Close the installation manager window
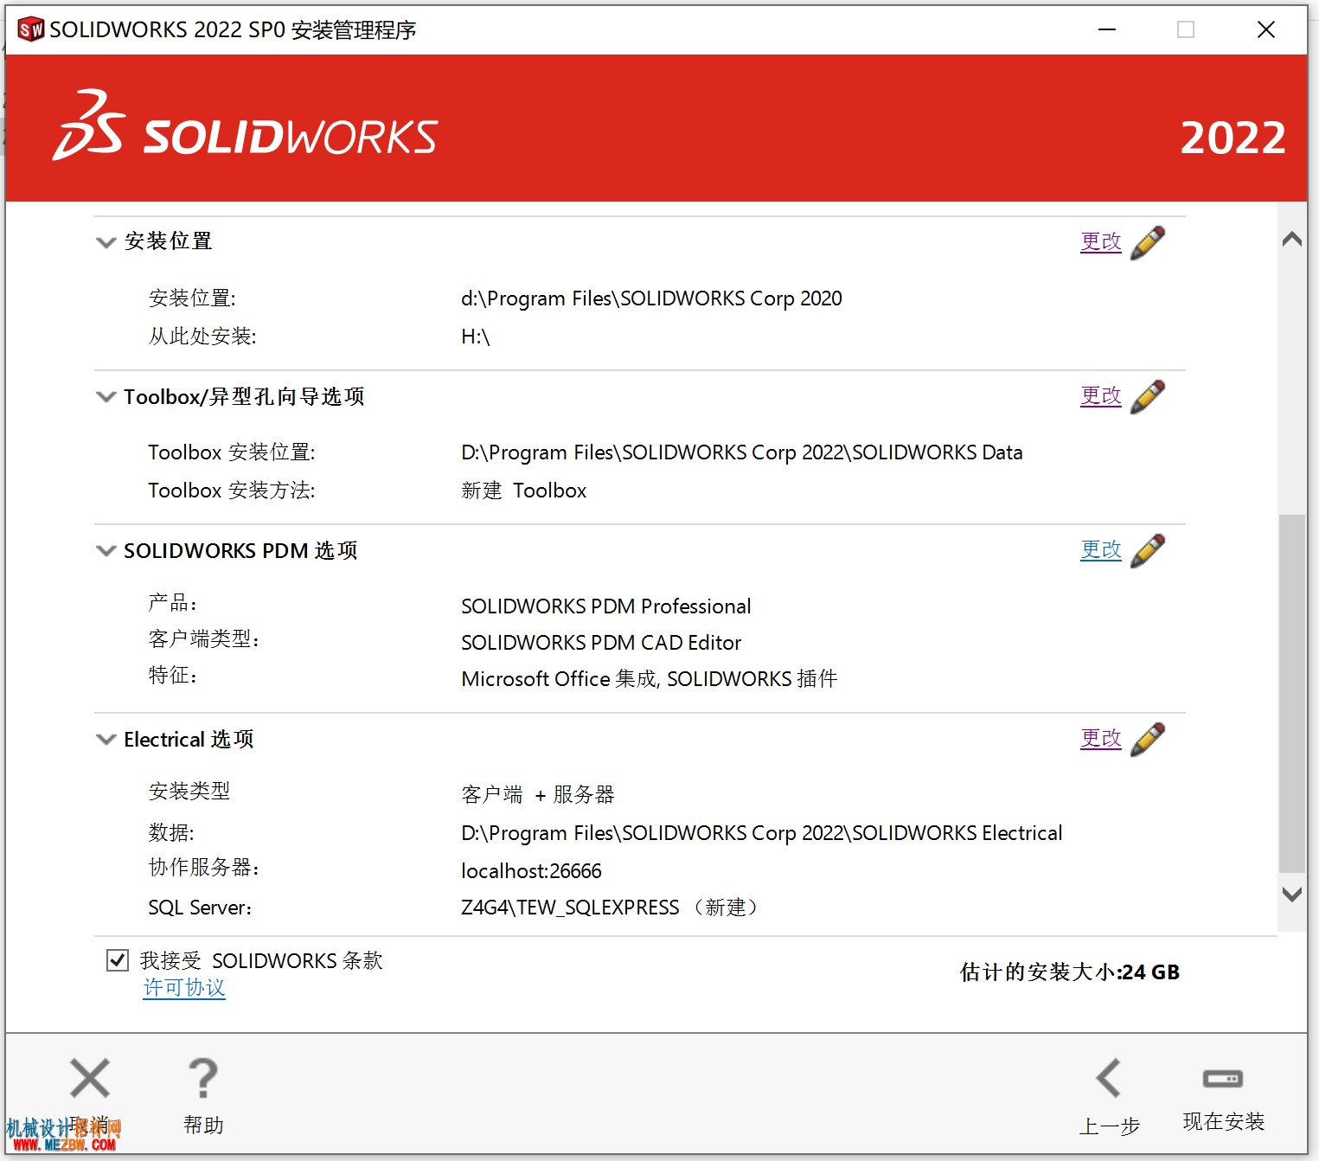The height and width of the screenshot is (1161, 1319). pos(1266,29)
